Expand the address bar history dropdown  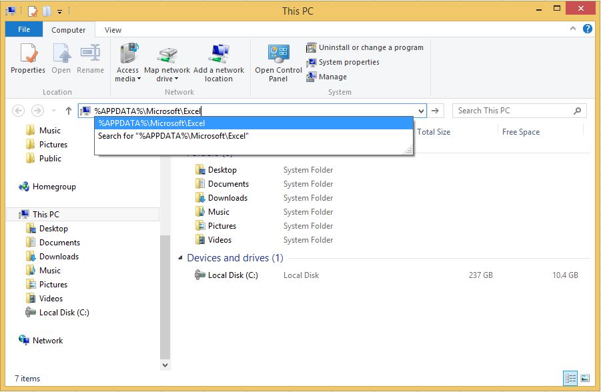click(x=421, y=111)
